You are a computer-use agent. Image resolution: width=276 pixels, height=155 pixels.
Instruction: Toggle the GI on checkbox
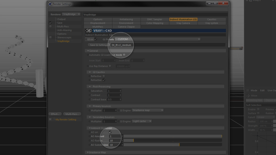point(96,39)
